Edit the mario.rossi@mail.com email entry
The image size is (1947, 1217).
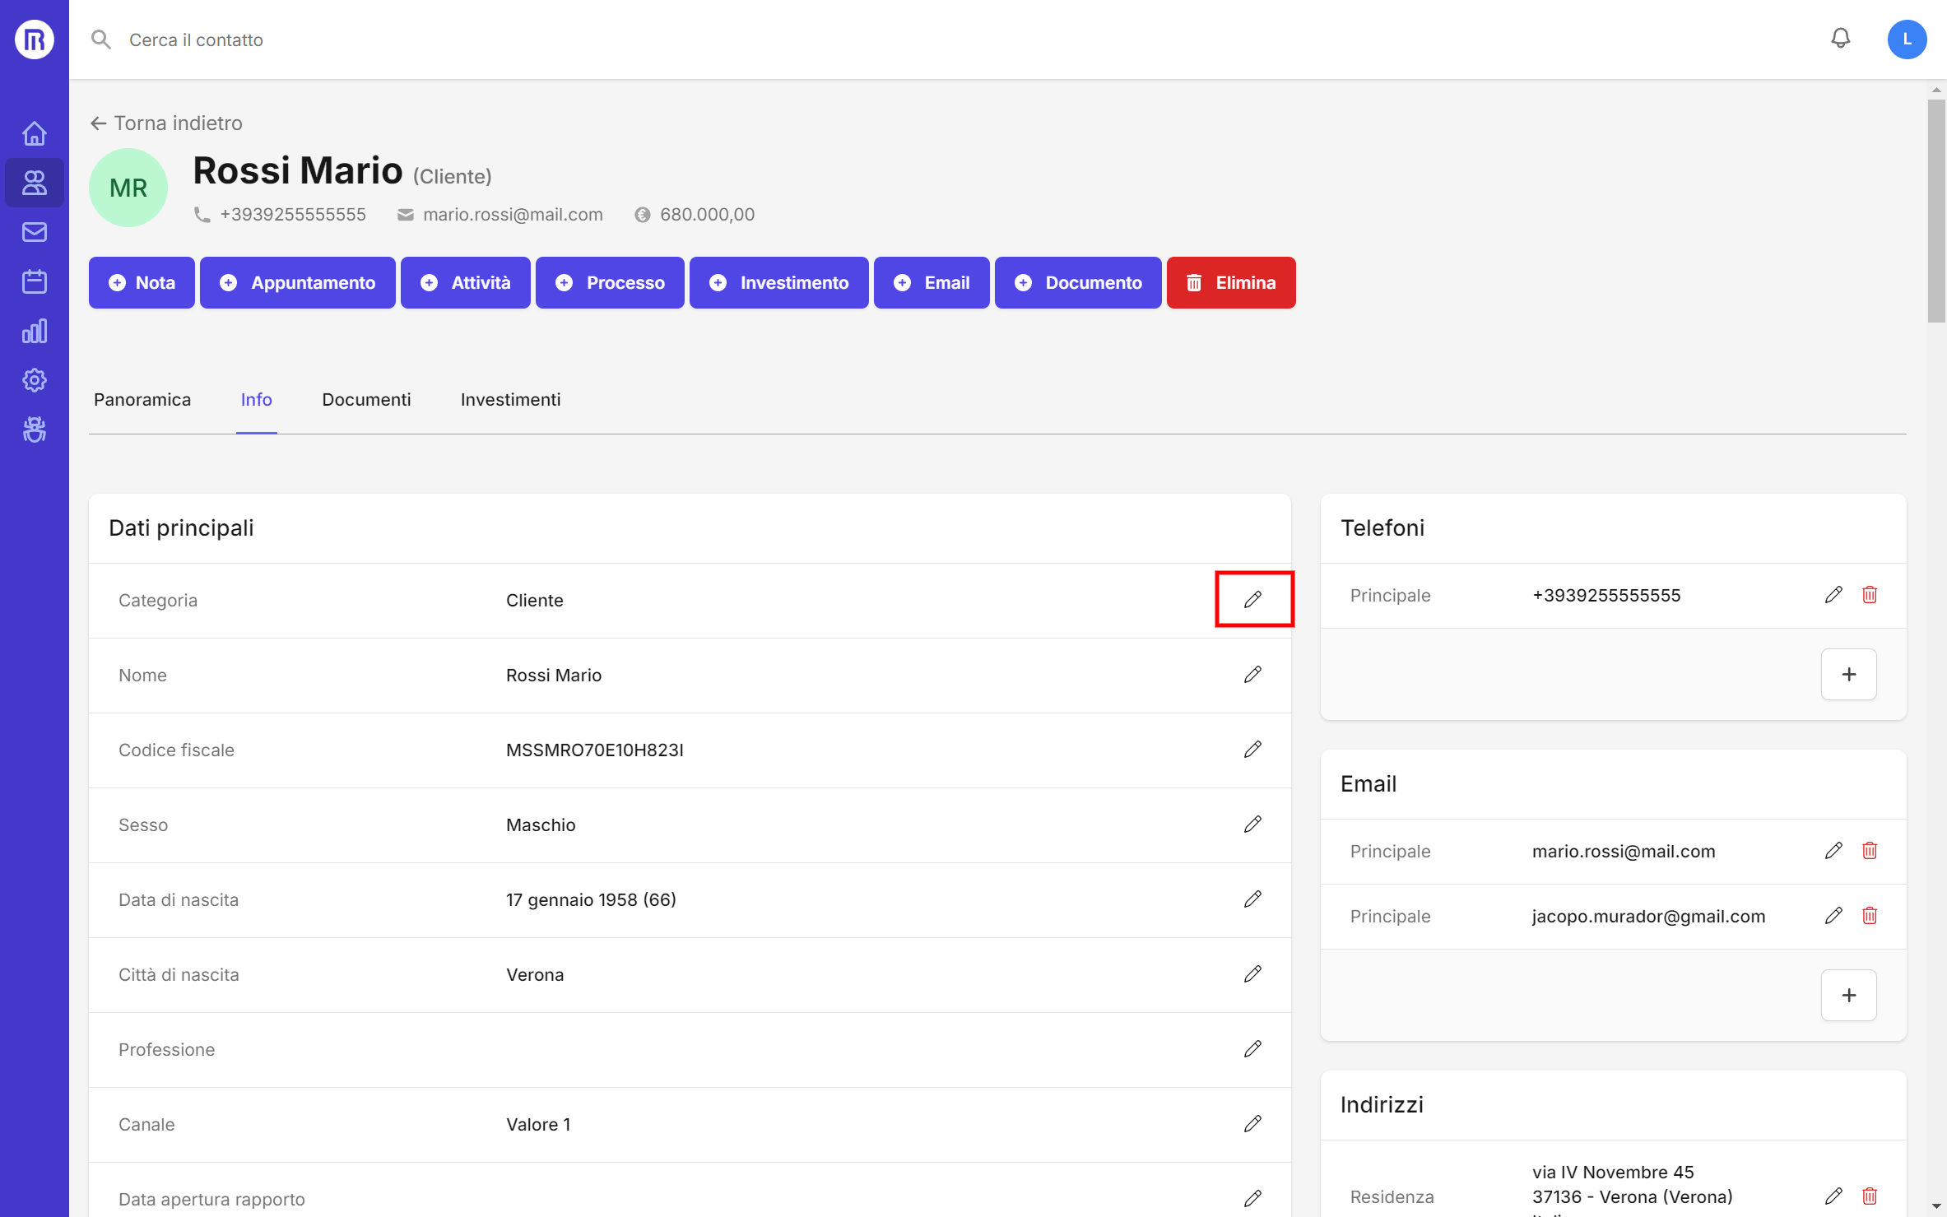tap(1833, 850)
